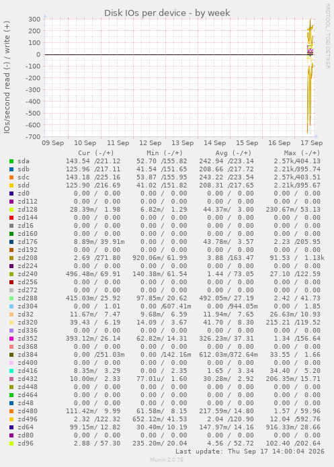Click the '09 Sep' x-axis date label
Viewport: 334px width, 467px height.
(53, 143)
